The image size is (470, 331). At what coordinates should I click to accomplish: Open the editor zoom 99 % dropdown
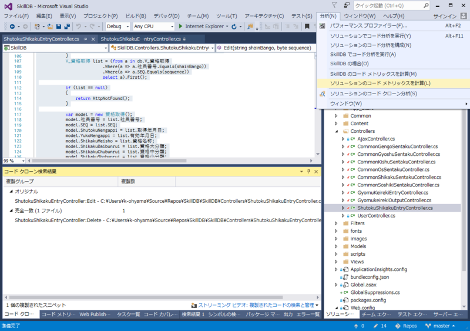(x=23, y=161)
